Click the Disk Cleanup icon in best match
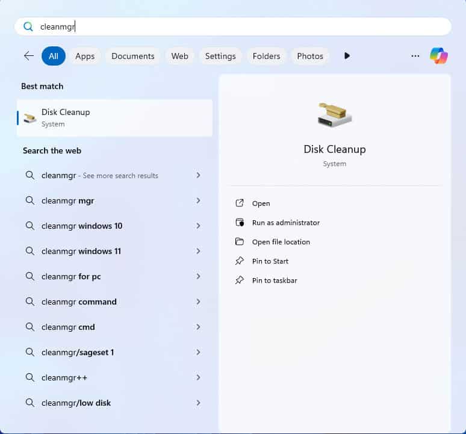Image resolution: width=466 pixels, height=434 pixels. (30, 118)
